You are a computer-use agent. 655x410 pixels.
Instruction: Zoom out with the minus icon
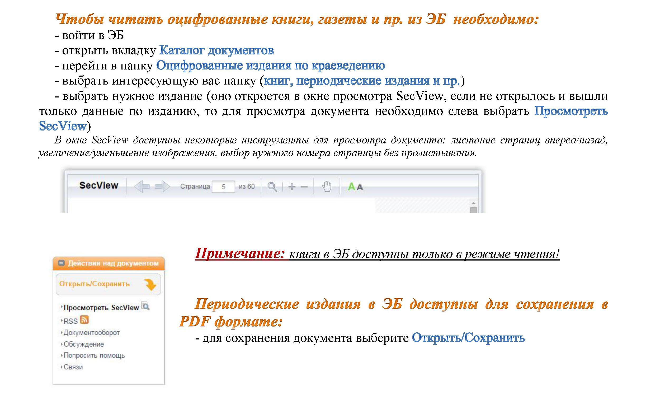[304, 187]
